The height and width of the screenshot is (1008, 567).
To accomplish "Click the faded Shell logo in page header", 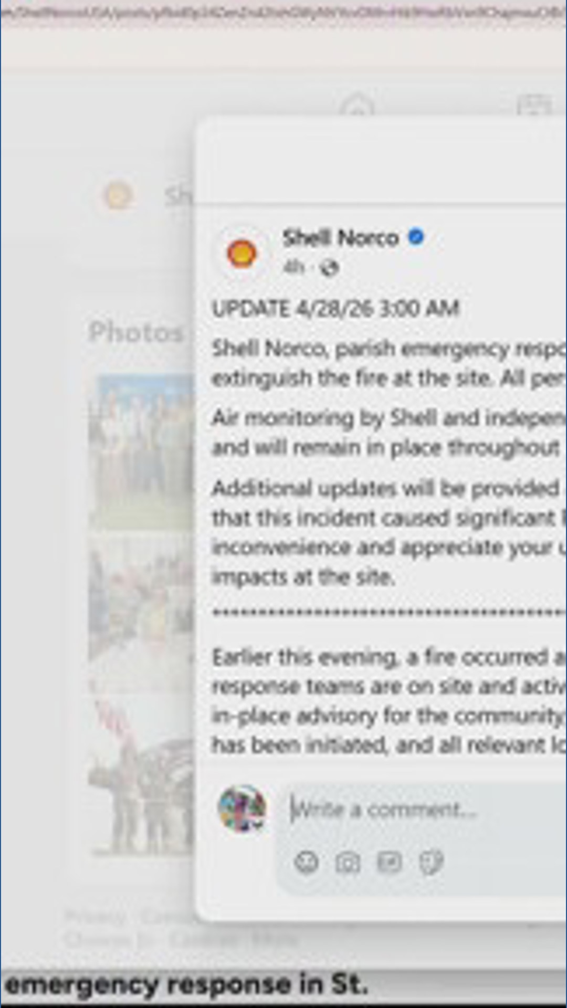I will (117, 196).
